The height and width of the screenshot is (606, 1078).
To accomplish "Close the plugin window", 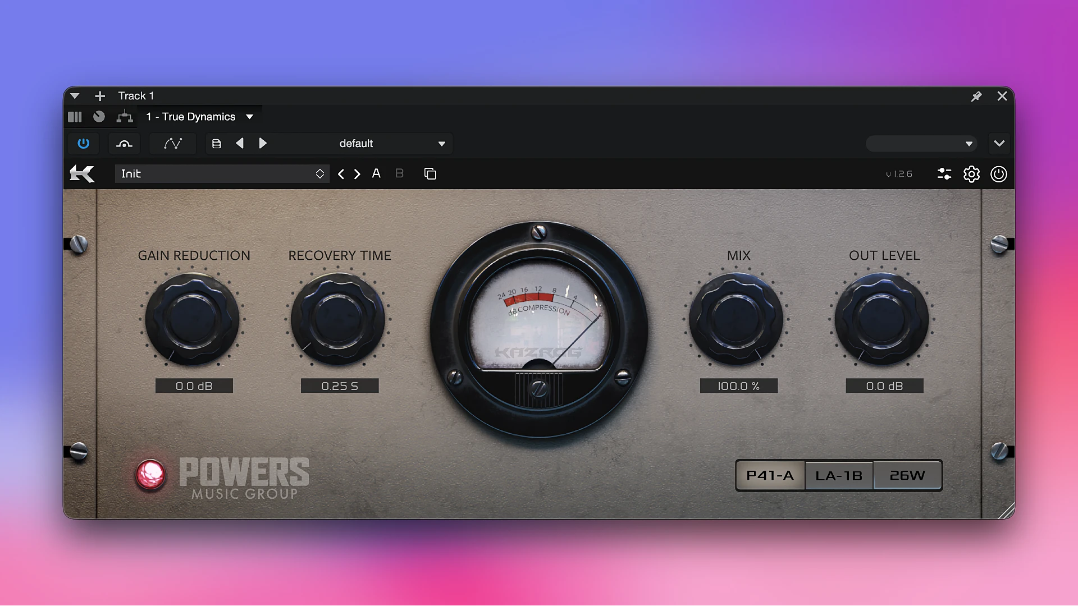I will (1002, 96).
